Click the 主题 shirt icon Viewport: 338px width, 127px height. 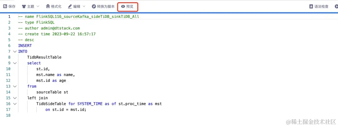[24, 7]
